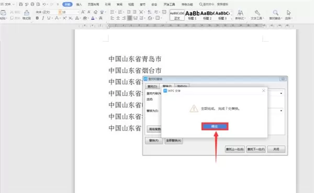The width and height of the screenshot is (314, 193).
Task: Open the font size dropdown
Action: [78, 12]
